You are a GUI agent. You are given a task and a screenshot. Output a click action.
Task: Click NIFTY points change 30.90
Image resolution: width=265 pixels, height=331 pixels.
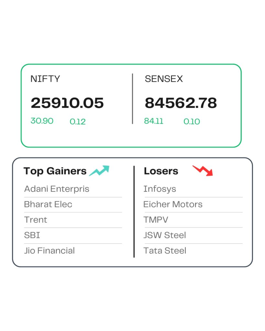(x=42, y=121)
